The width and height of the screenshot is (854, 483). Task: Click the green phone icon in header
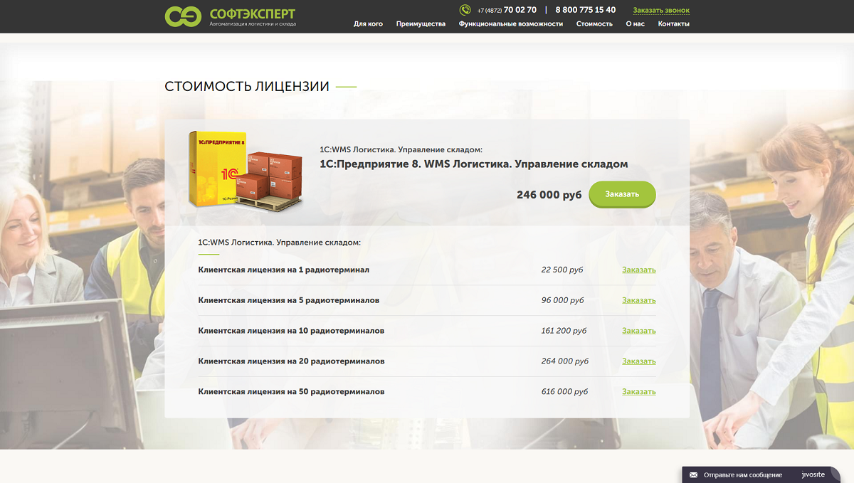tap(465, 10)
